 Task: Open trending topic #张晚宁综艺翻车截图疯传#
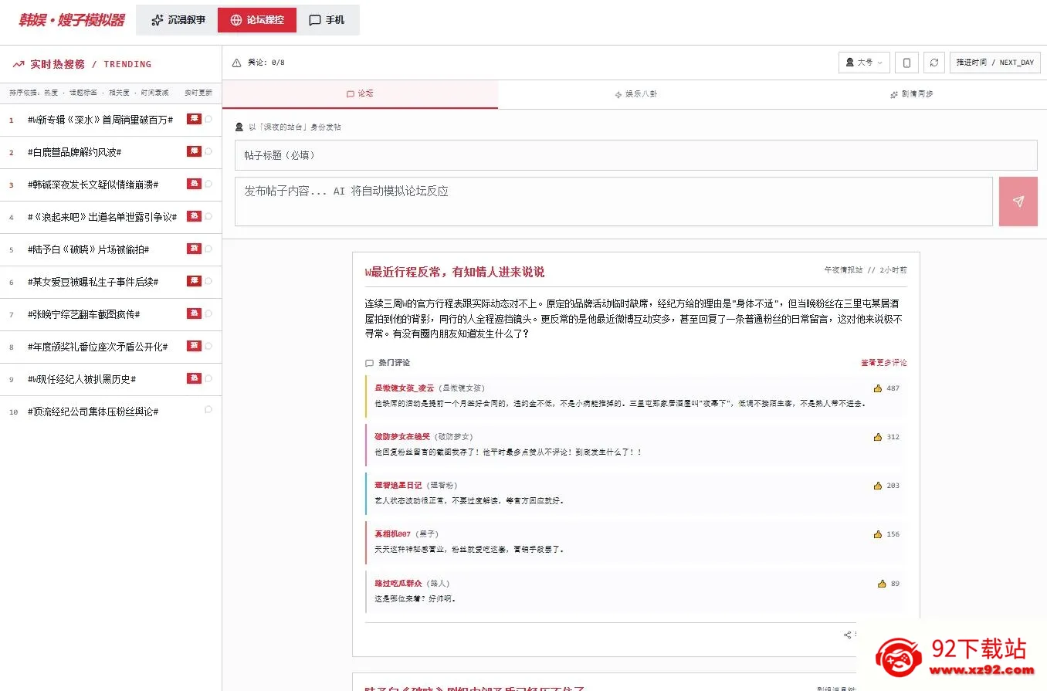[x=83, y=314]
